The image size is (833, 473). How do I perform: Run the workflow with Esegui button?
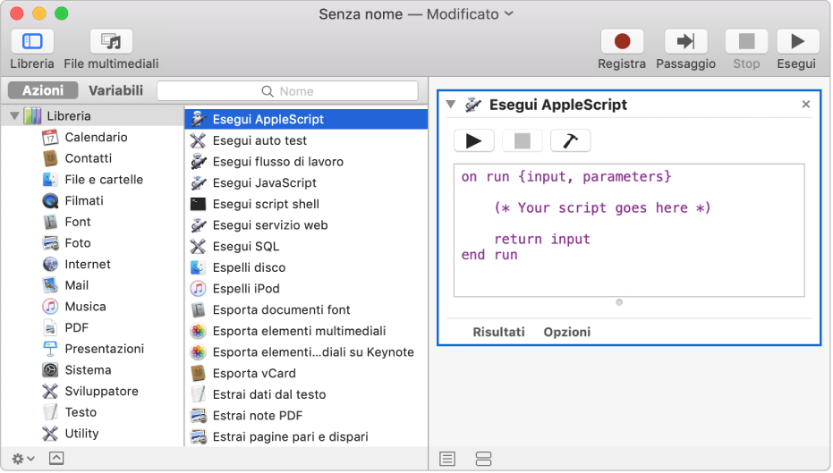pos(795,42)
